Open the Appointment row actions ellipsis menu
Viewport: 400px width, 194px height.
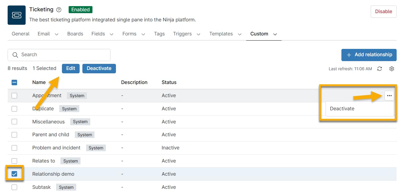[x=389, y=96]
